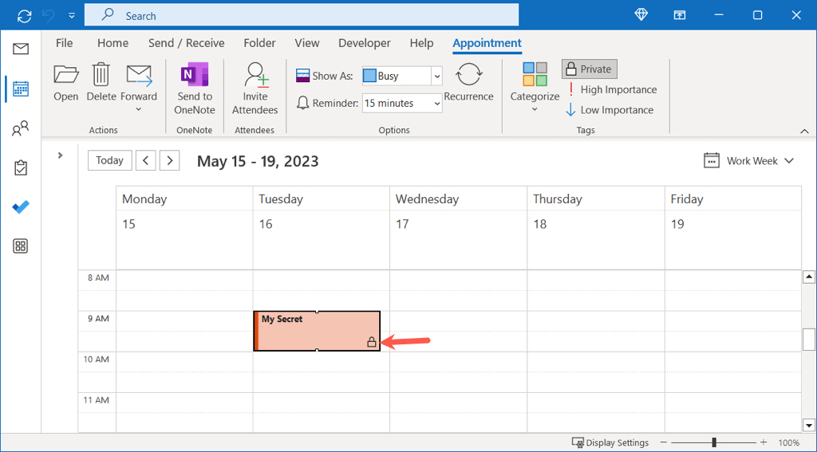This screenshot has width=817, height=452.
Task: Select the Appointment tab
Action: tap(487, 43)
